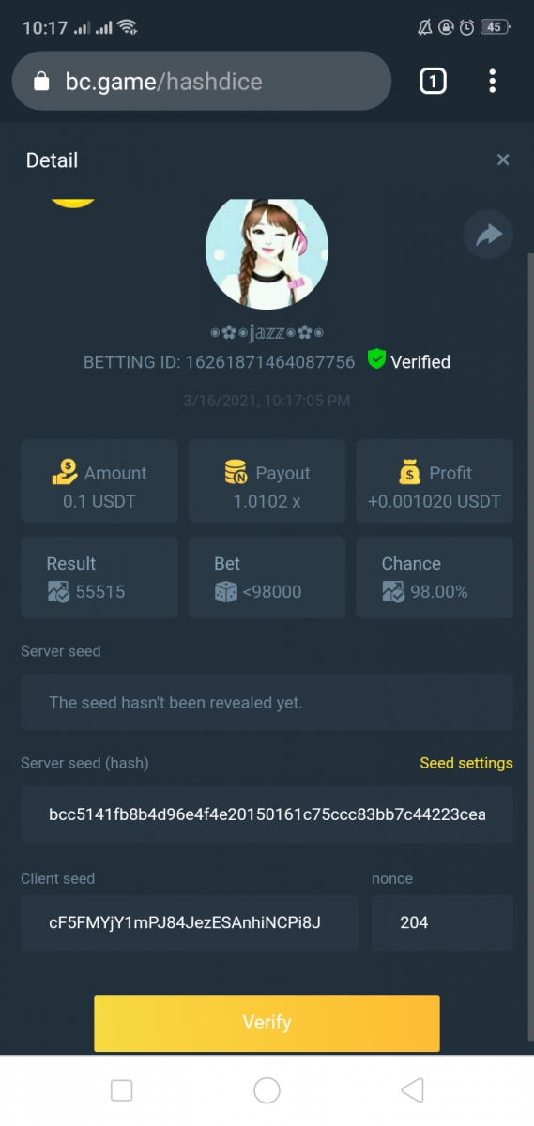Screen dimensions: 534x1126
Task: Select the nonce field showing 204
Action: 442,922
